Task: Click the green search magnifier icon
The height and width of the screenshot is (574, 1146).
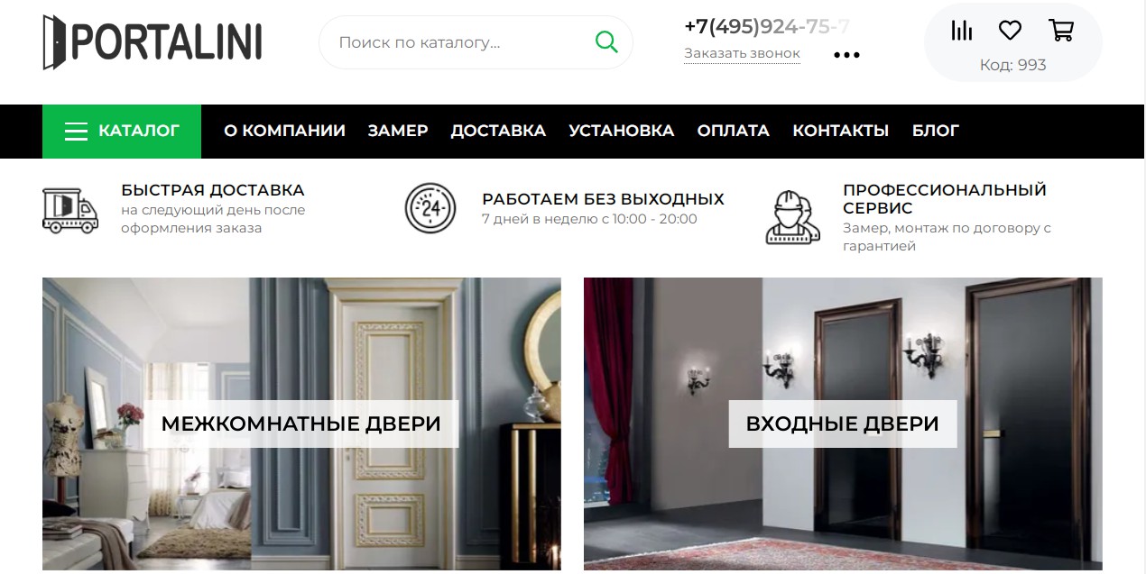Action: tap(606, 41)
